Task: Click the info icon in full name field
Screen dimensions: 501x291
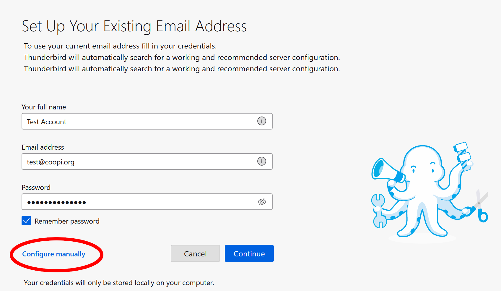Action: tap(261, 121)
